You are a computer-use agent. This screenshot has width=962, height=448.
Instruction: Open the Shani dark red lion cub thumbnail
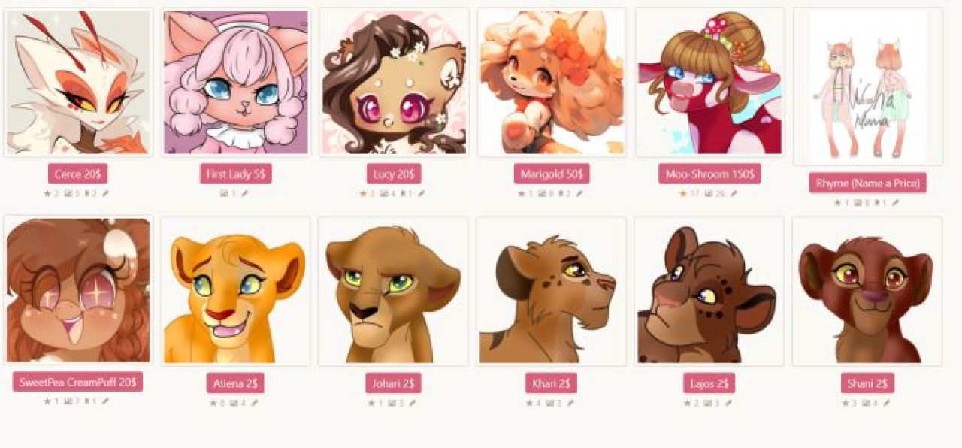[867, 291]
